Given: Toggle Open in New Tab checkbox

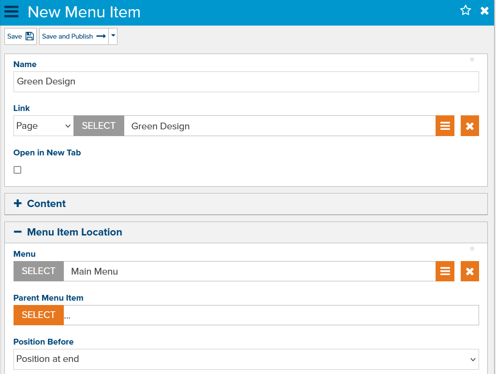Looking at the screenshot, I should (17, 170).
